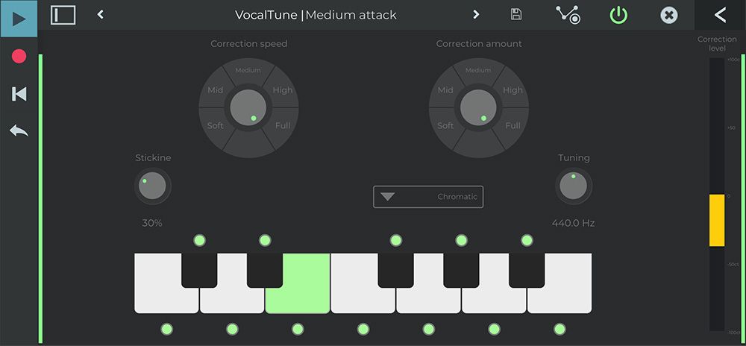746x346 pixels.
Task: Go to next preset arrow
Action: tap(476, 15)
